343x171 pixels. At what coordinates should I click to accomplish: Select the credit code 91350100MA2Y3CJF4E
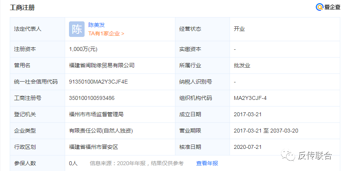tap(98, 82)
